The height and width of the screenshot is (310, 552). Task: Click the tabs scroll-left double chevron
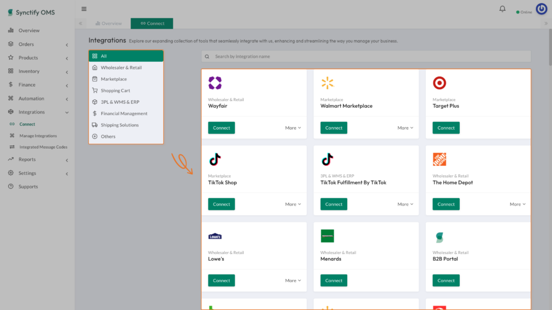81,23
